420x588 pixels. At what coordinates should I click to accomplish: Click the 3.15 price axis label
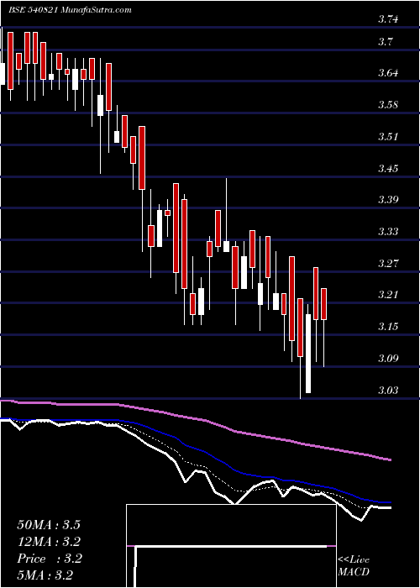coord(388,327)
